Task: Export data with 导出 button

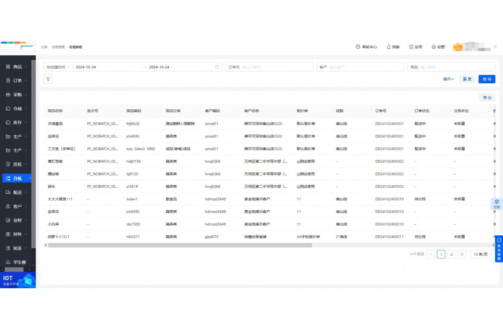Action: [x=487, y=98]
